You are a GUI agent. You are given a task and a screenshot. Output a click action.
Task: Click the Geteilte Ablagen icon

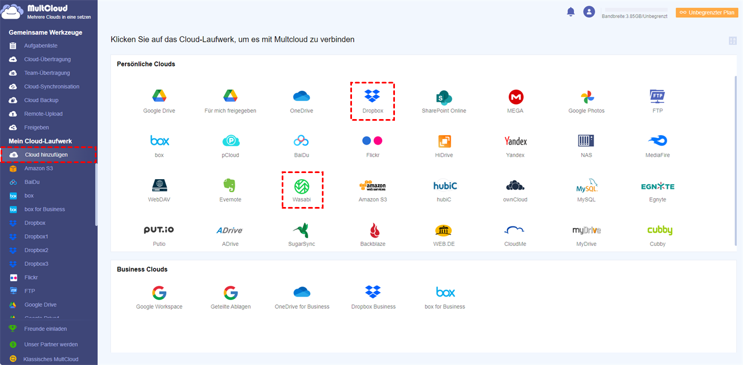click(x=230, y=292)
